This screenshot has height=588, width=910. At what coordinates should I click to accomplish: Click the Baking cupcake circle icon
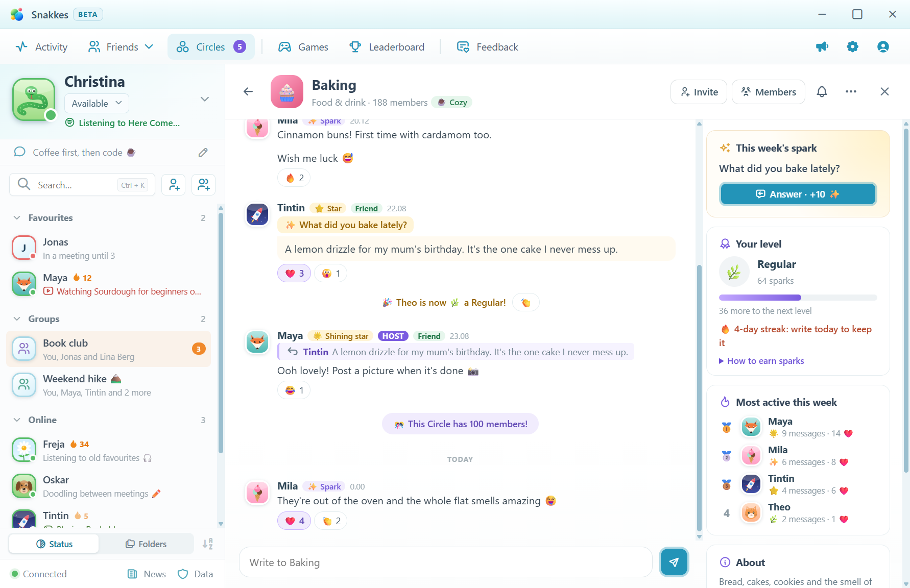point(287,92)
